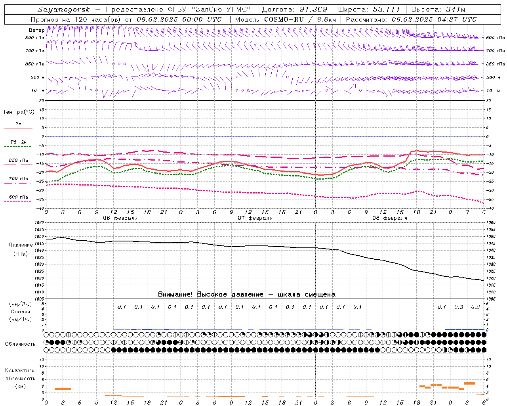Click the (мм/3ч.) precipitation unit label

pos(21,304)
